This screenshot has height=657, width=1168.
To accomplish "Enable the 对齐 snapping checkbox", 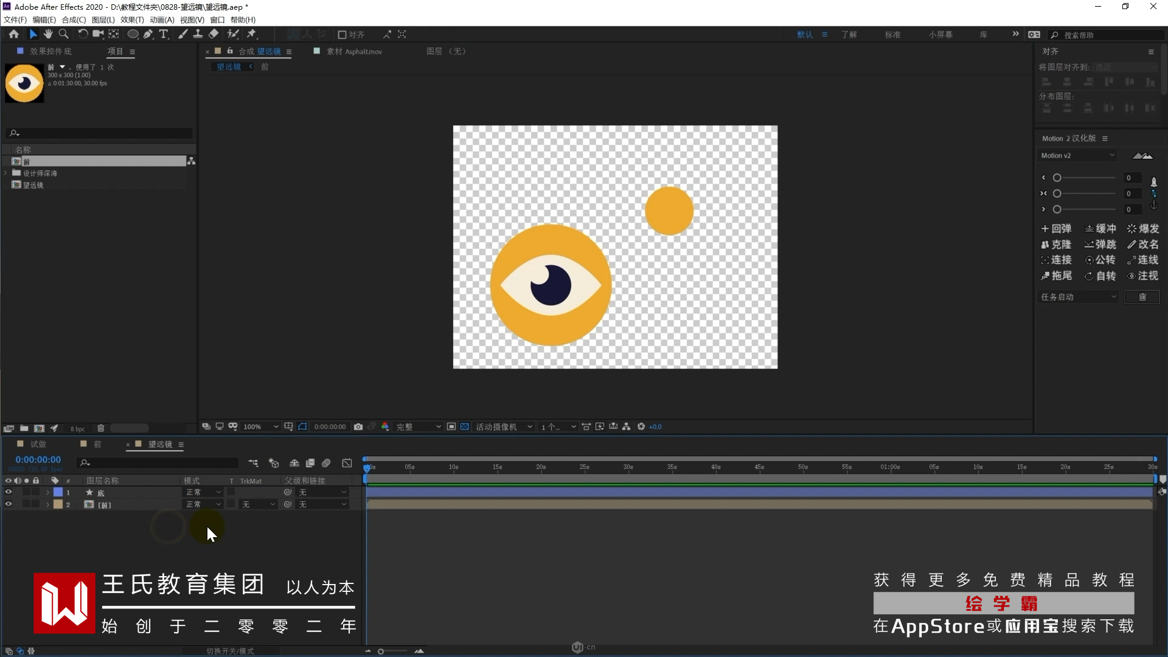I will tap(342, 35).
